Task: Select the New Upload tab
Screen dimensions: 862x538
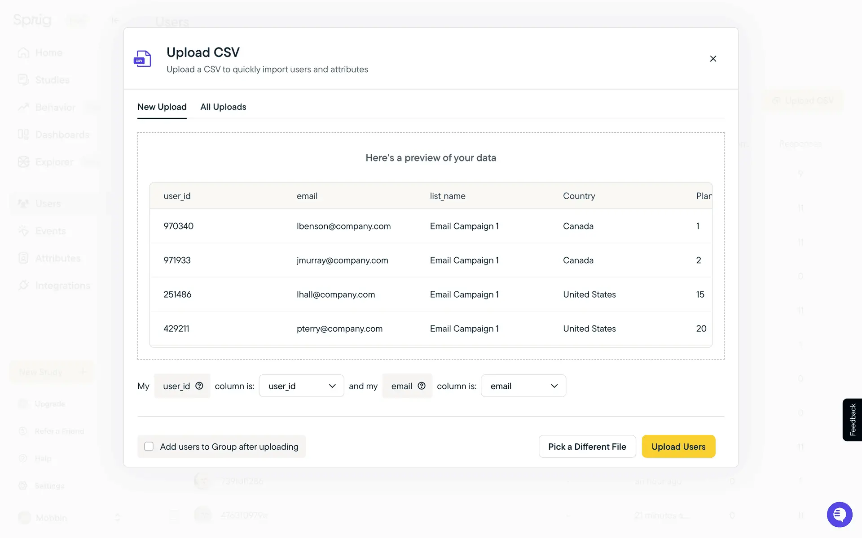Action: [162, 107]
